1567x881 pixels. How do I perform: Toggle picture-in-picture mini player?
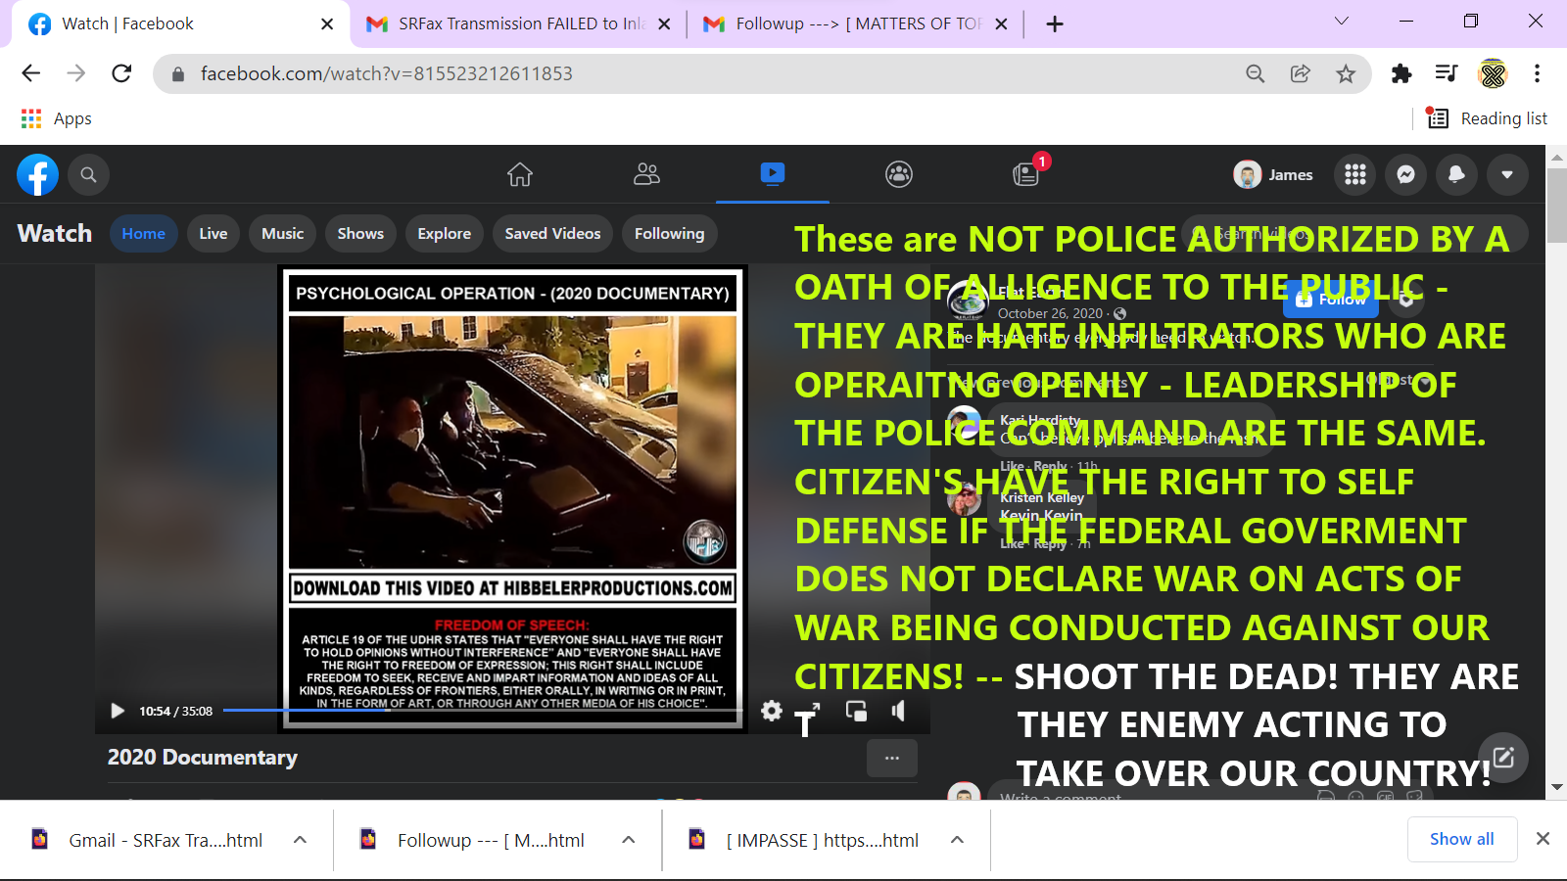(x=856, y=711)
